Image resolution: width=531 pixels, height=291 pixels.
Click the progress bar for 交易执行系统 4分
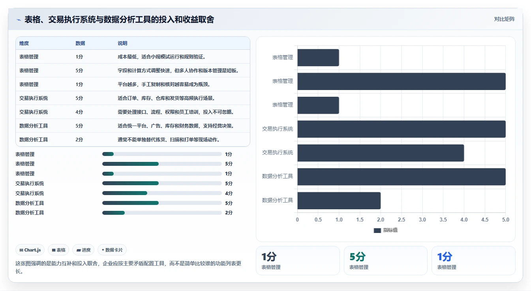point(162,193)
